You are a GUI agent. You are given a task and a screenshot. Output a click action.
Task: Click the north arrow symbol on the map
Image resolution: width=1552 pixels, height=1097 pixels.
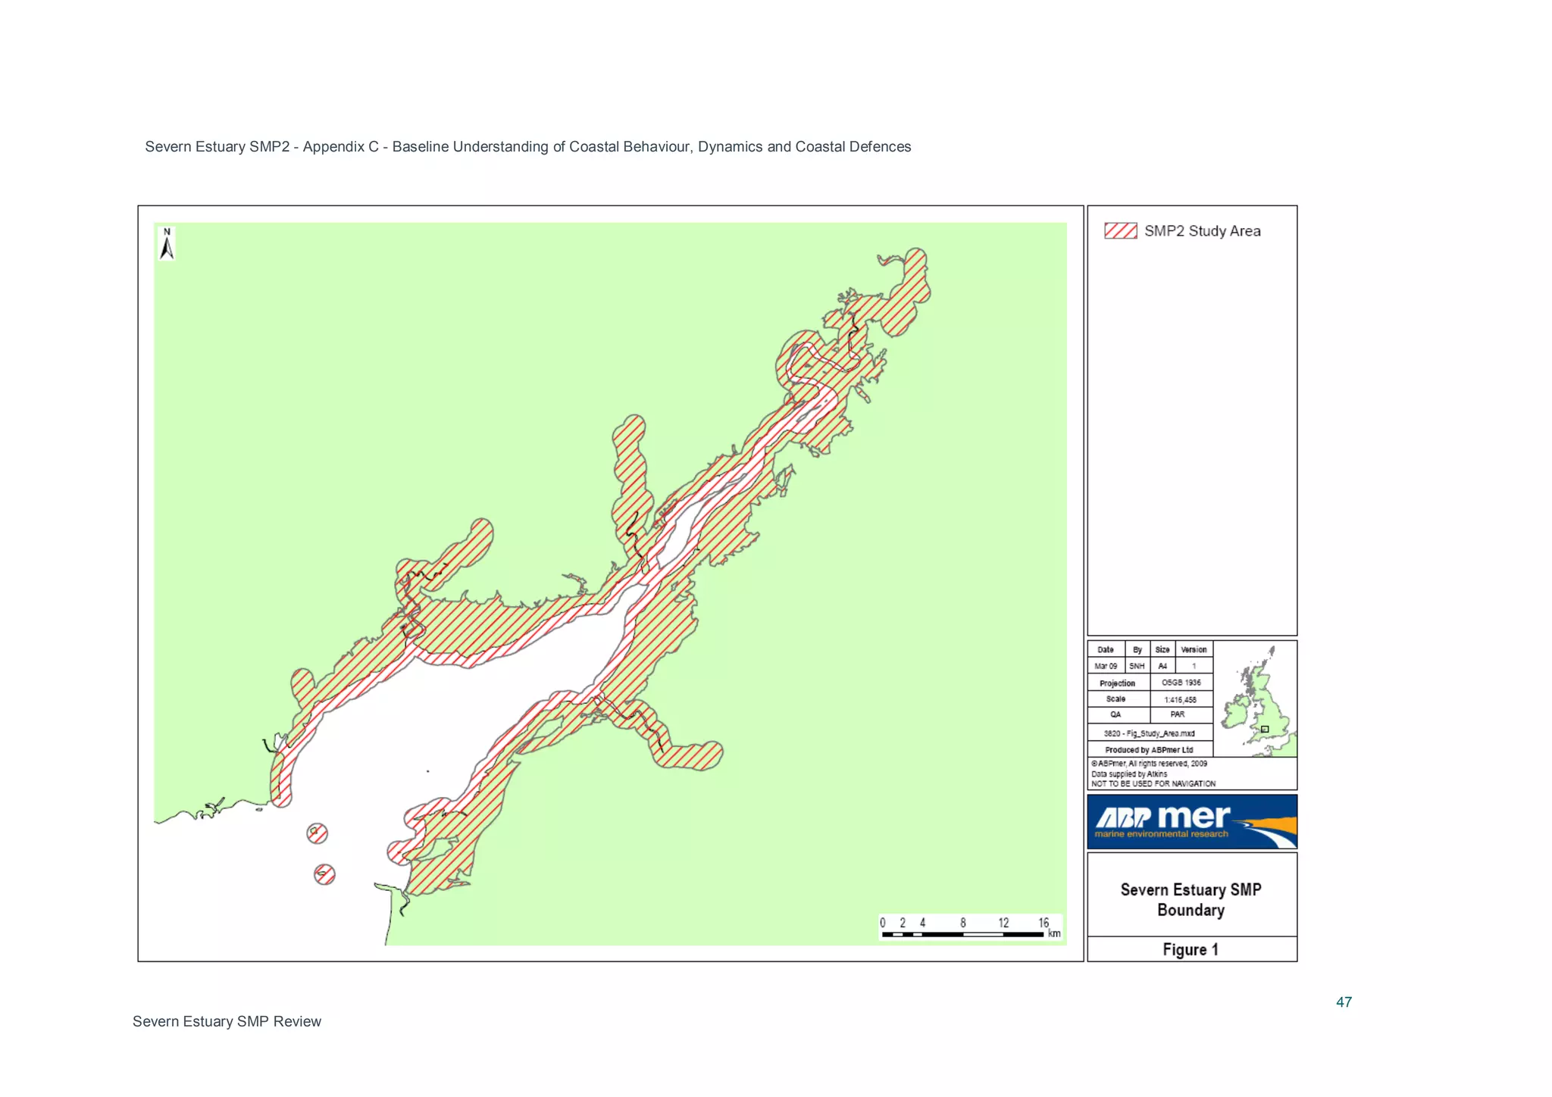click(167, 244)
